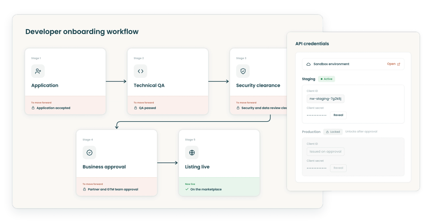Click the cloud icon beside Sandbox environment
Screen dimensions: 432x223
pyautogui.click(x=308, y=64)
